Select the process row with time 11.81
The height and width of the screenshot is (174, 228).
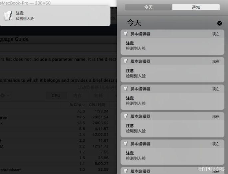coord(58,140)
